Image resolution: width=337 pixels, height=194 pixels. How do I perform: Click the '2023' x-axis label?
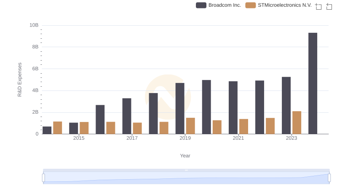pos(292,138)
